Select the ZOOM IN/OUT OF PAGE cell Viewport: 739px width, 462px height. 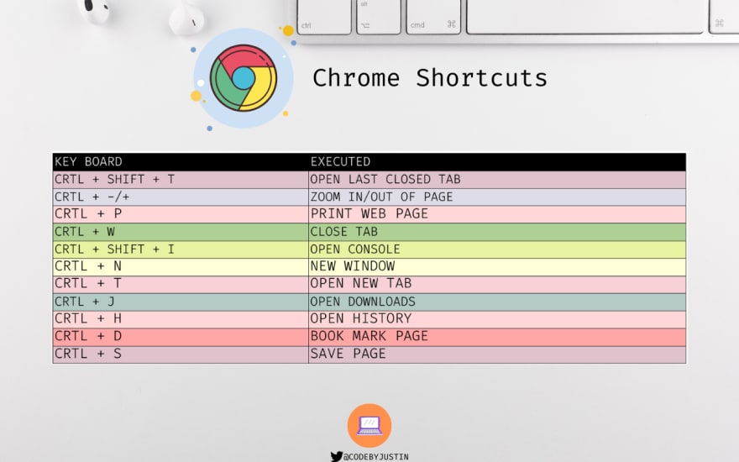tap(497, 197)
